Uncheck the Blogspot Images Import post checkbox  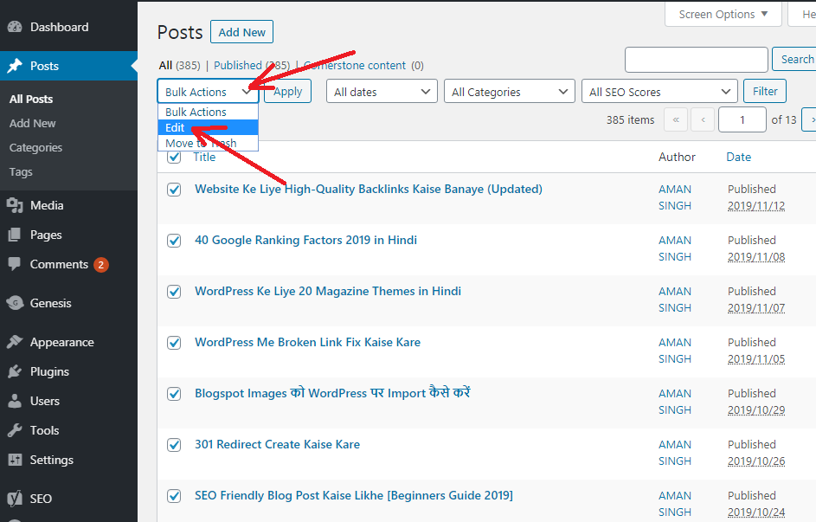coord(174,394)
